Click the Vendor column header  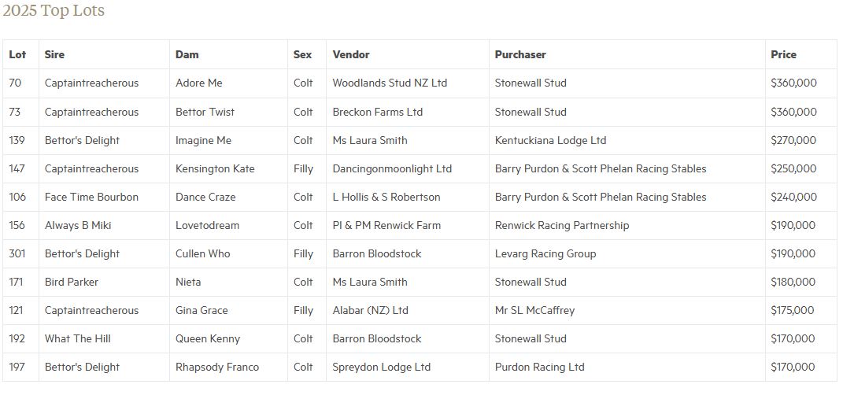[351, 54]
